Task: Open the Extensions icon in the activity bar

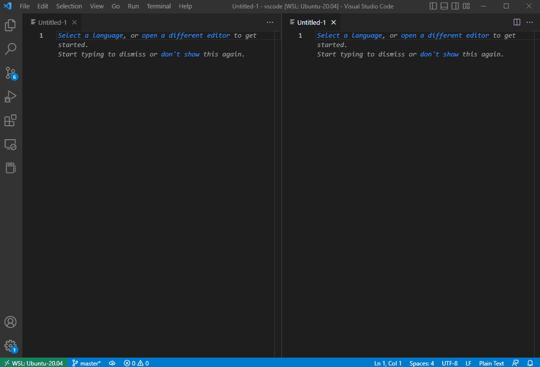Action: [x=10, y=120]
